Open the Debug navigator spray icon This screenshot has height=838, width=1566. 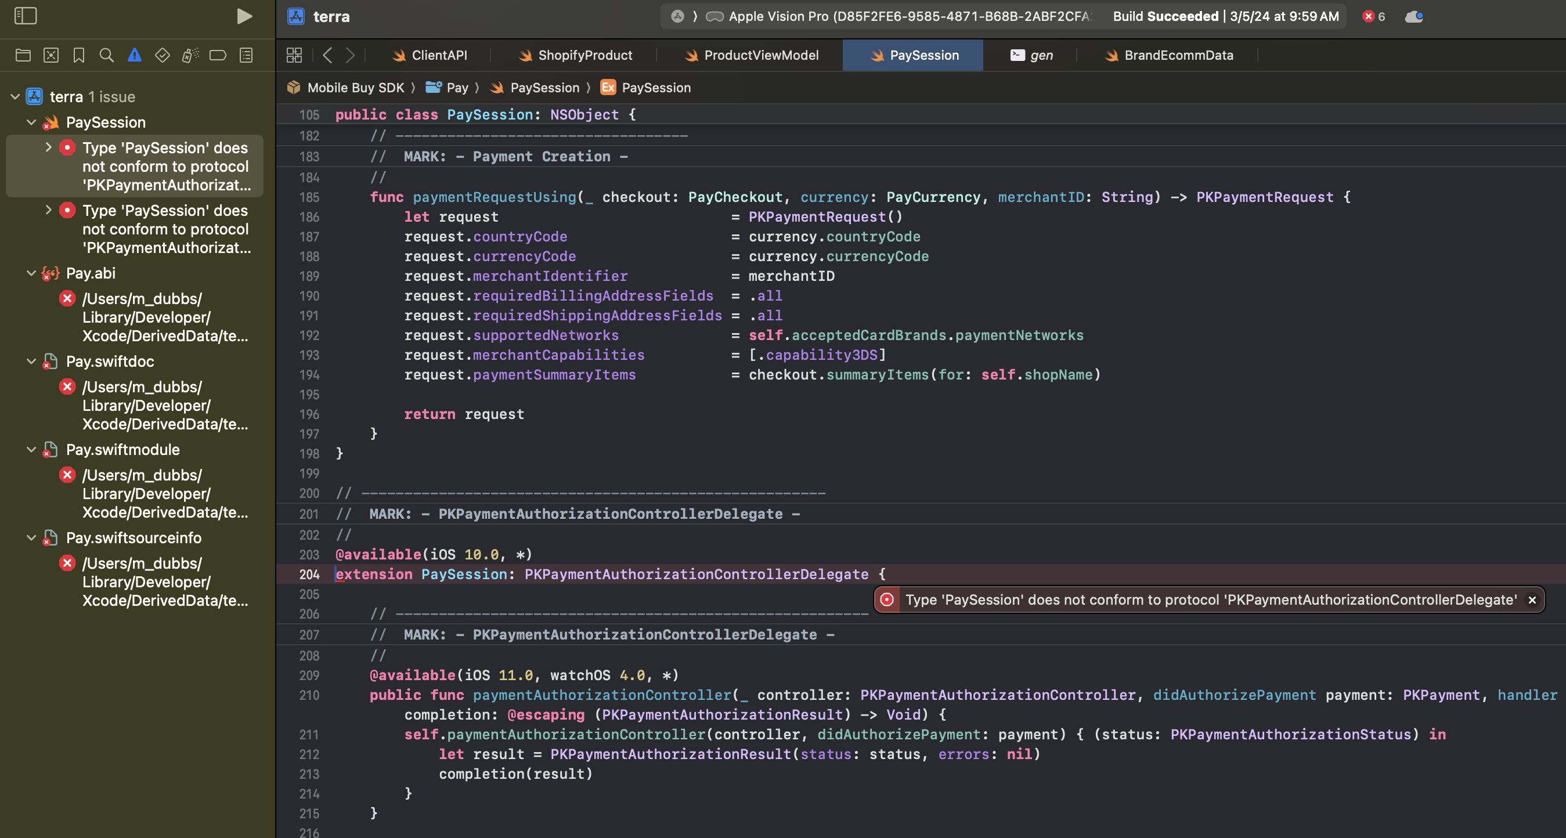(x=190, y=55)
